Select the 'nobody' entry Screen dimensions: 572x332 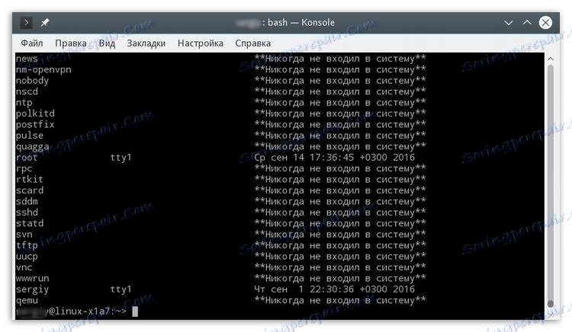click(x=32, y=81)
